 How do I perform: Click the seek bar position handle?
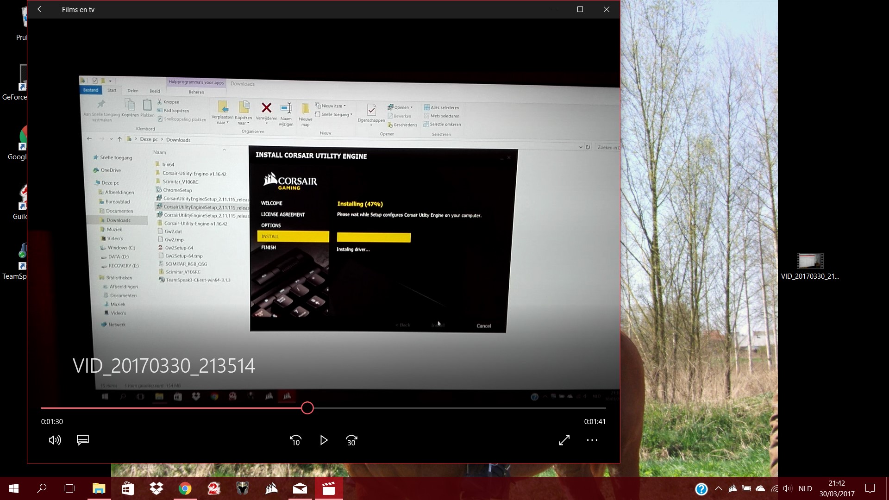click(x=307, y=408)
